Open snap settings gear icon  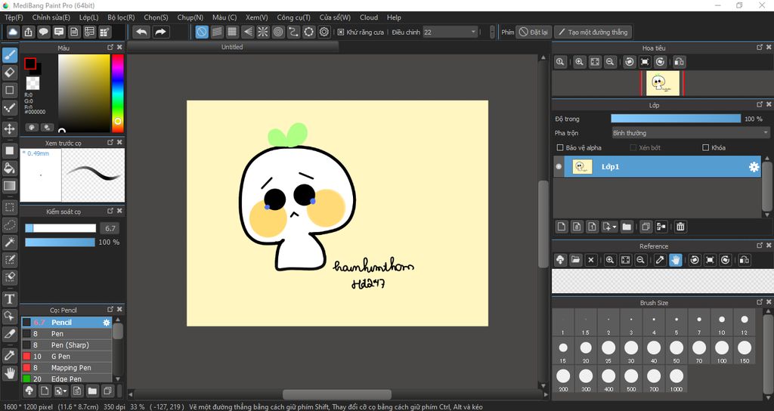pos(324,32)
